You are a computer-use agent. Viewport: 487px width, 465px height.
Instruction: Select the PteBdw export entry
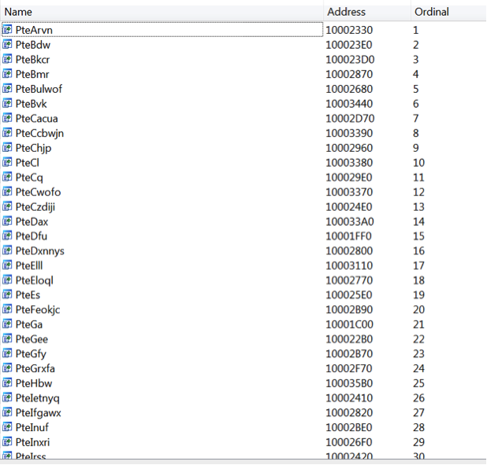tap(33, 45)
